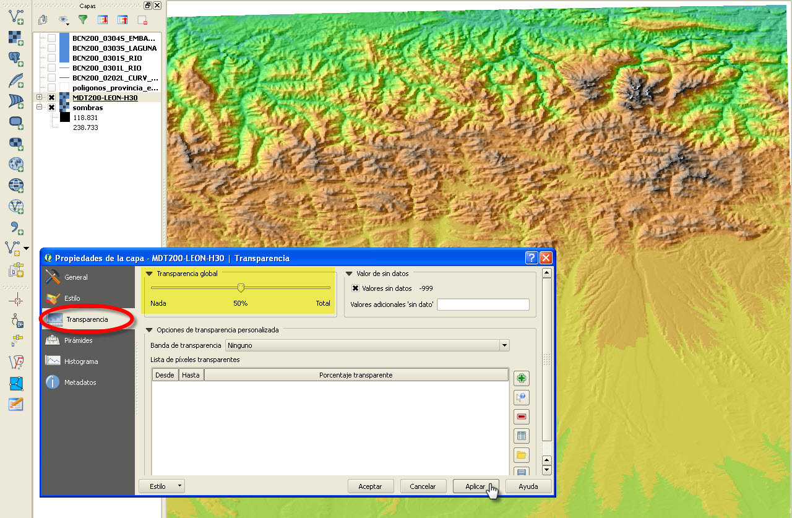
Task: Expand the MDT200-LEON-H30 layer entry
Action: tap(40, 97)
